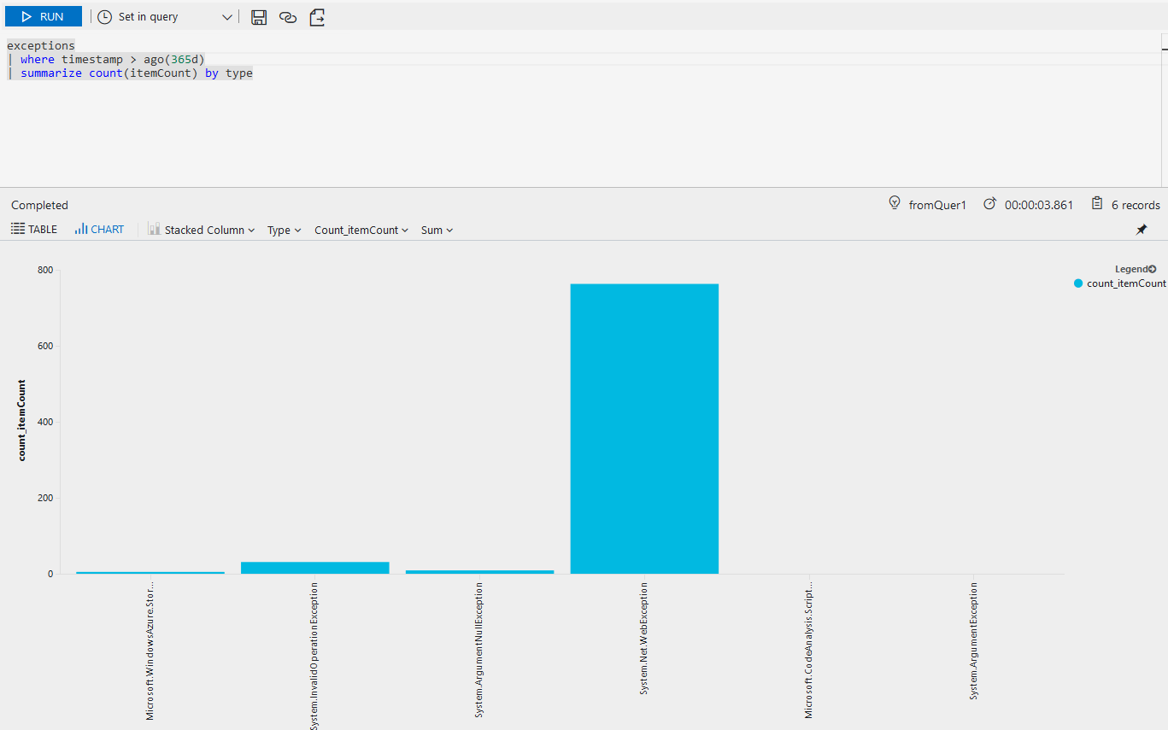The image size is (1168, 730).
Task: Select the System.Net.WebException bar
Action: [644, 429]
